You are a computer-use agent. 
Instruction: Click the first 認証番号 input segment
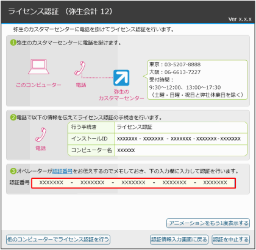[x=51, y=182]
